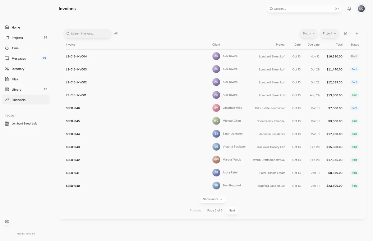Click JM avatar for Jonathan Mills
Image resolution: width=373 pixels, height=241 pixels.
pyautogui.click(x=216, y=108)
